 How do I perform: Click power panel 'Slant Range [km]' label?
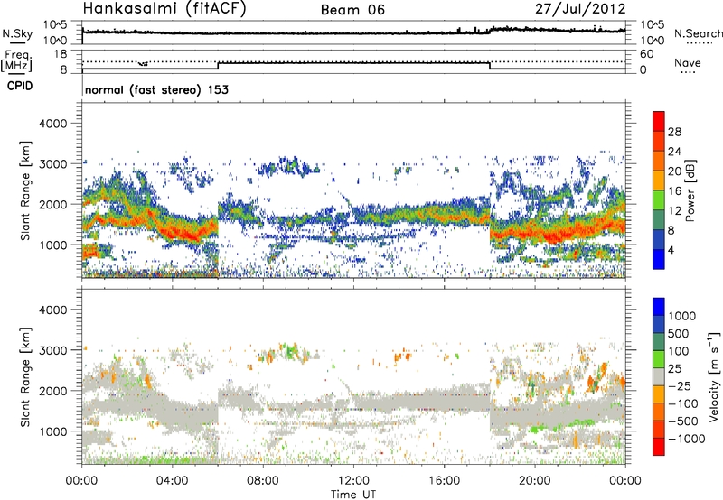click(25, 190)
